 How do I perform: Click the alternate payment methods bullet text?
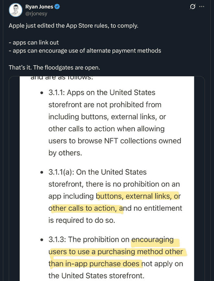tap(86, 51)
